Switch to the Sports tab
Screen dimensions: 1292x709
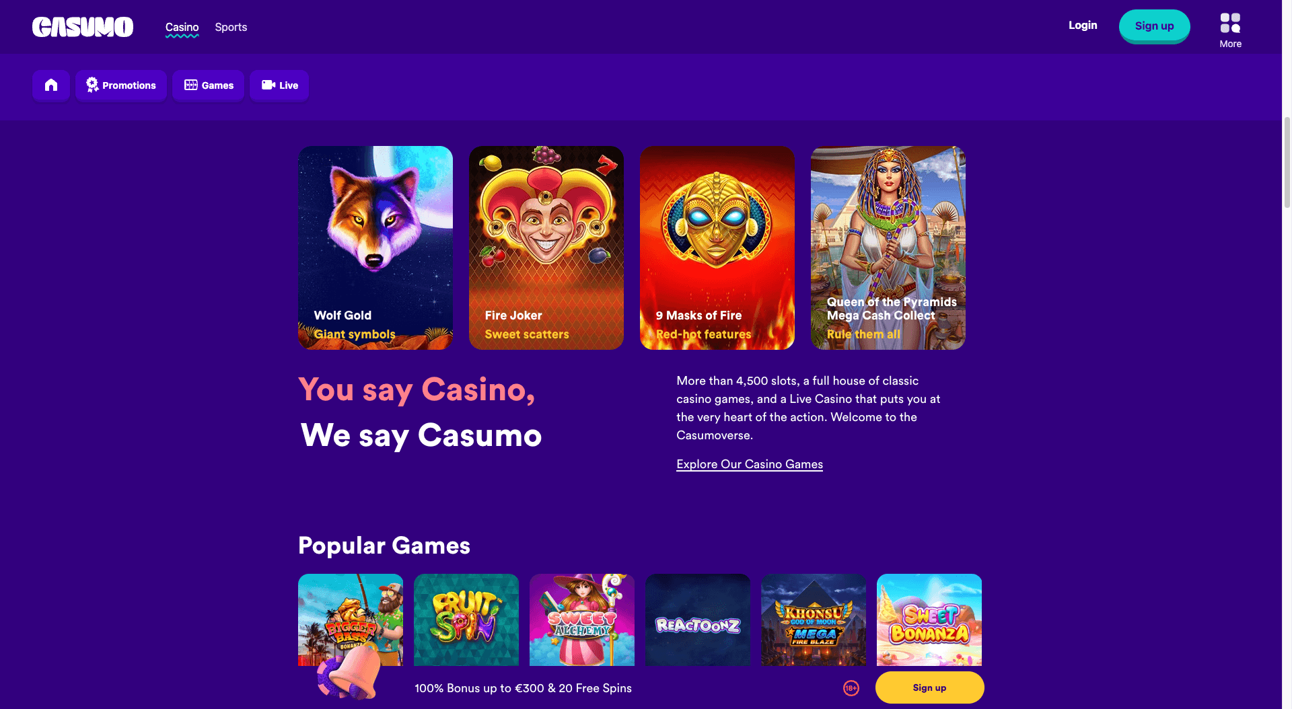231,28
